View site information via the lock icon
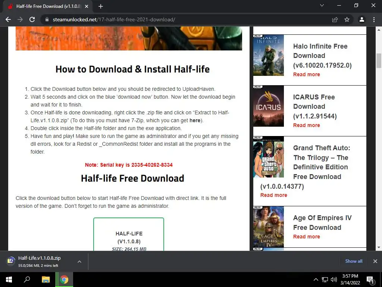Screen dimensions: 382x287 coord(47,19)
